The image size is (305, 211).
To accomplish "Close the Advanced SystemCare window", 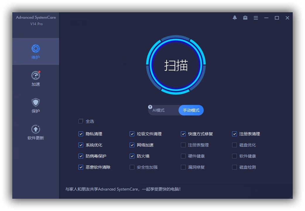I will [x=287, y=18].
